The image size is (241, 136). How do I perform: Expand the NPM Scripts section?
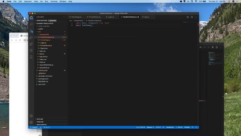[x=41, y=125]
